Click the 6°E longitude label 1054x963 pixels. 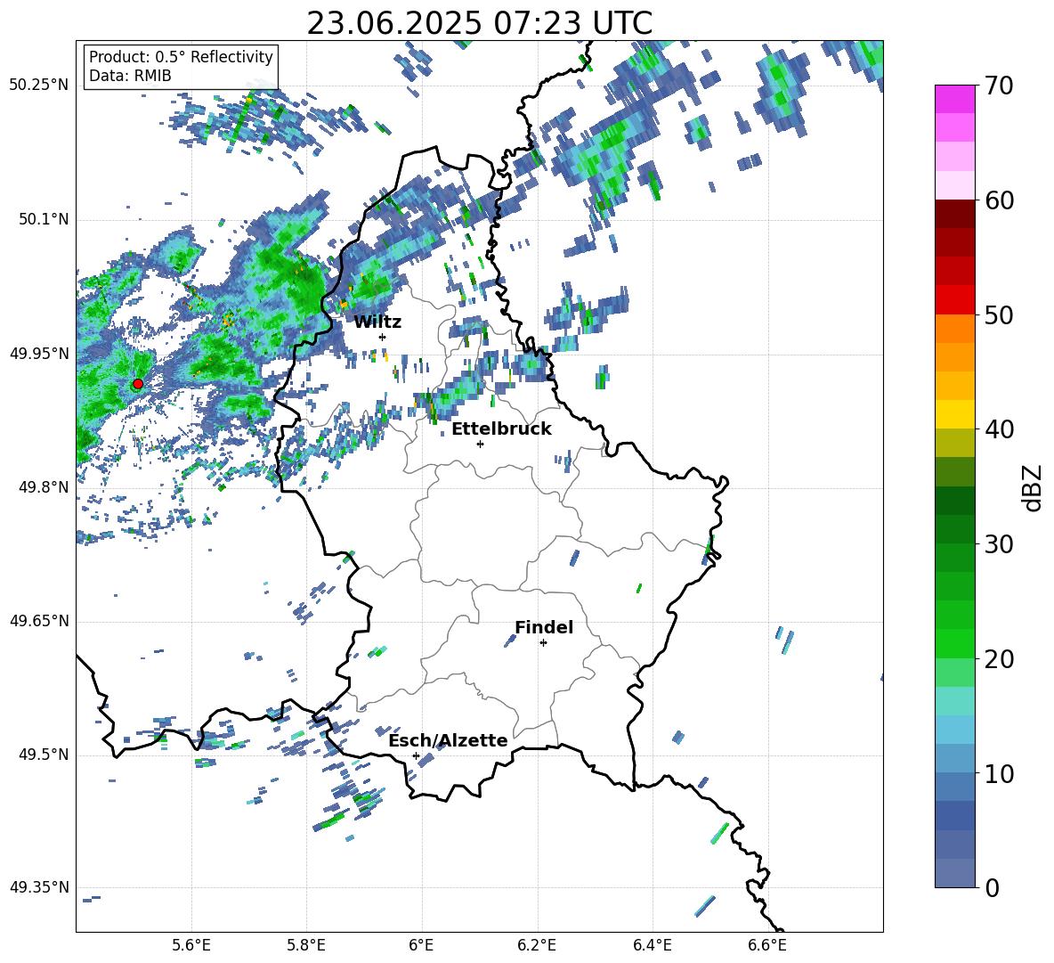tap(421, 945)
